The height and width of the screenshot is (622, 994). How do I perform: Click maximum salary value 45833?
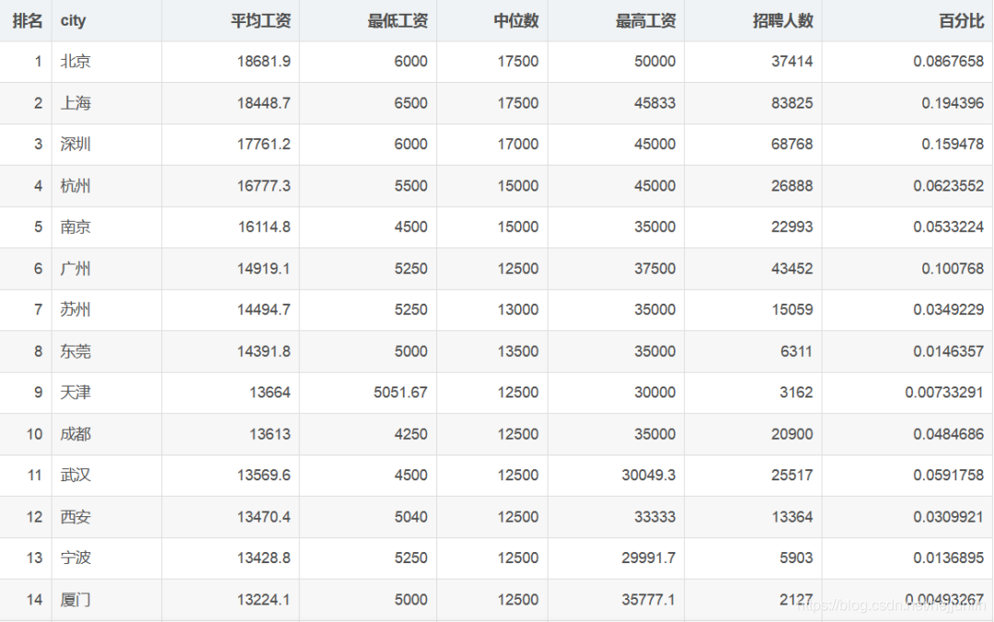(x=655, y=103)
